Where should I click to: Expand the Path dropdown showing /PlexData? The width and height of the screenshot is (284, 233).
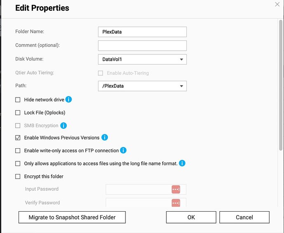pyautogui.click(x=142, y=86)
